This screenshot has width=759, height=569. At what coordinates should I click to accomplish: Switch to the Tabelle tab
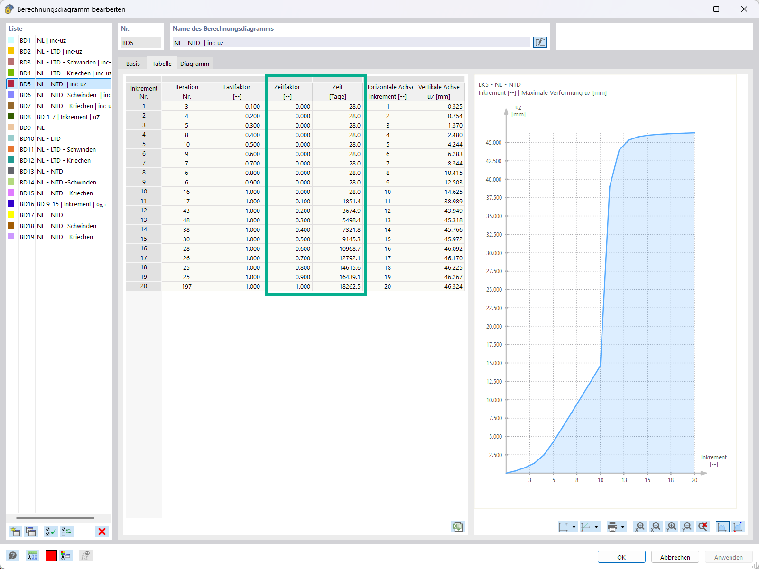[162, 64]
